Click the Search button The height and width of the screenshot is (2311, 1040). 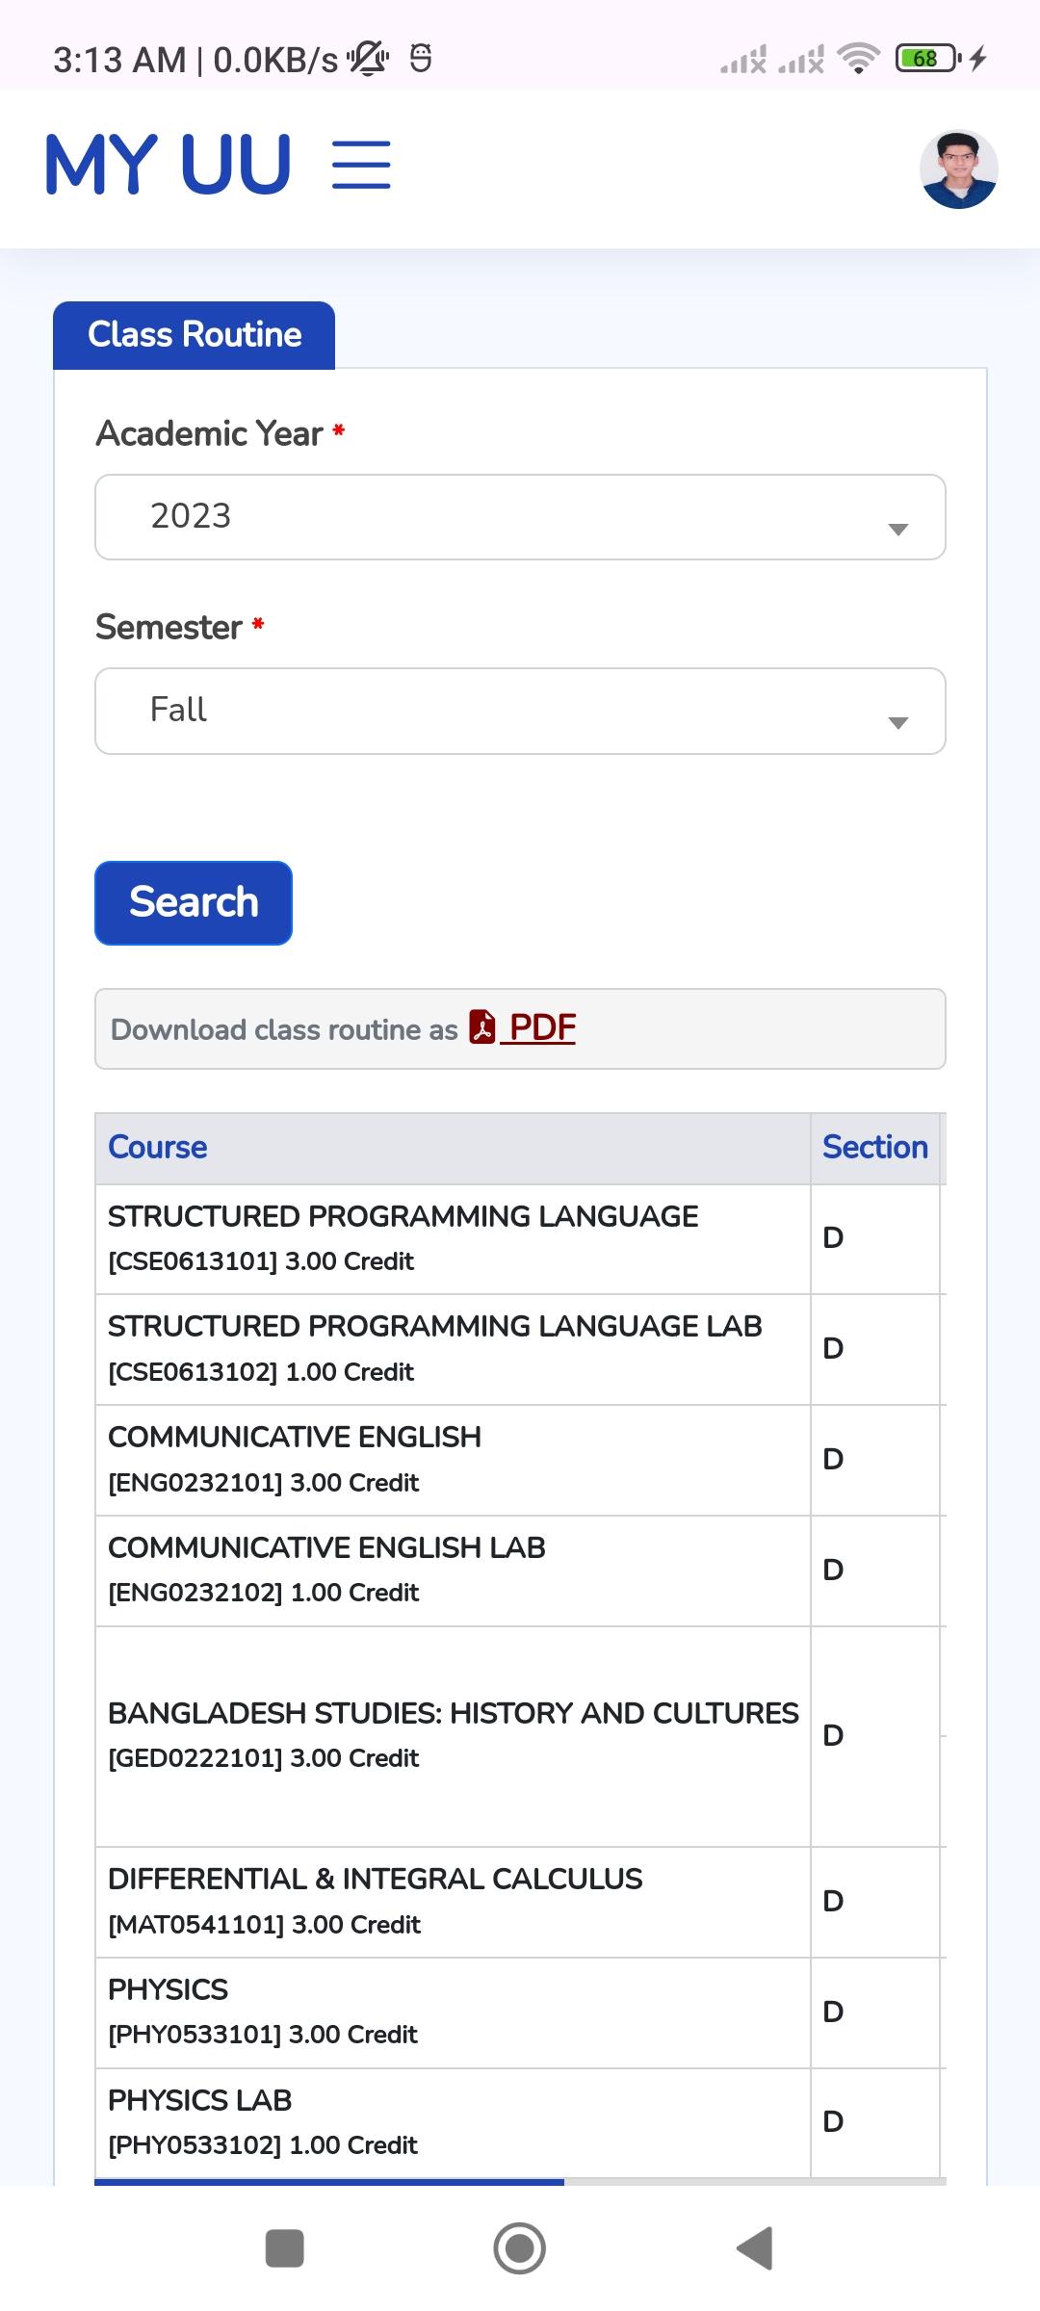(194, 903)
